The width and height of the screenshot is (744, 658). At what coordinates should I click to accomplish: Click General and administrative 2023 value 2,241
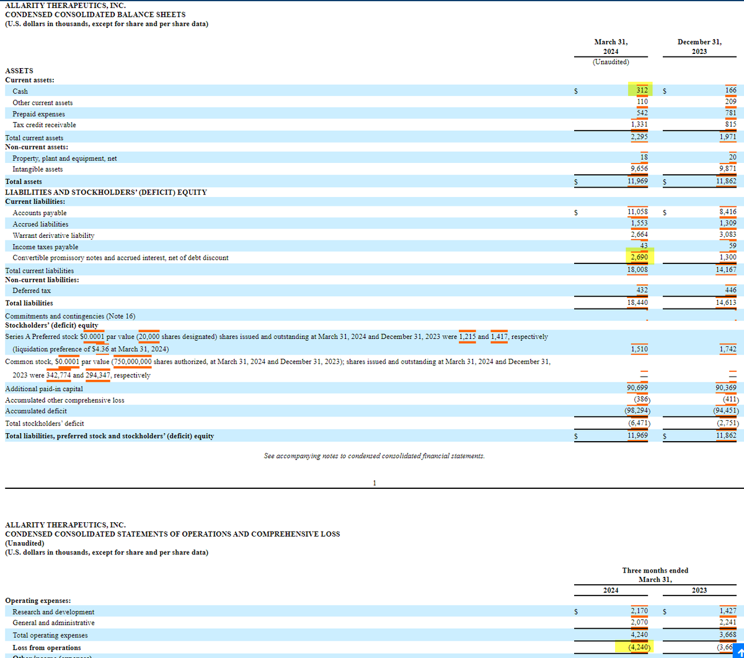click(727, 623)
